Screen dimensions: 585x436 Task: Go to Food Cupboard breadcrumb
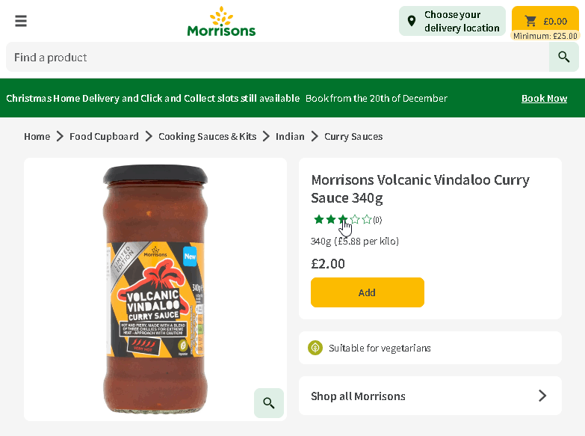tap(104, 136)
